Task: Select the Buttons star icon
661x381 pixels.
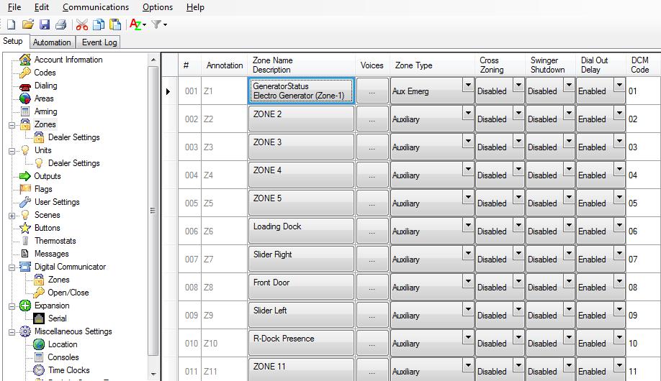Action: tap(25, 228)
